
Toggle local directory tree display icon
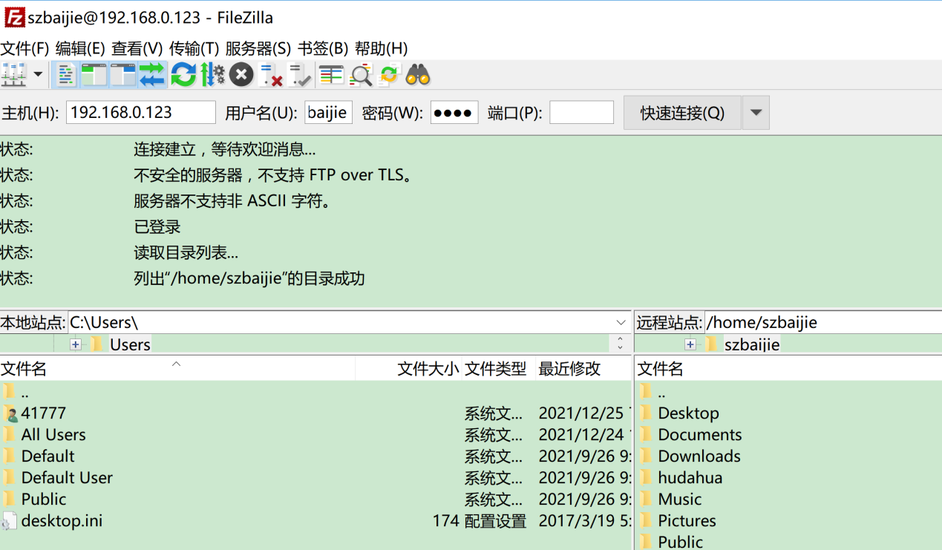[x=94, y=75]
